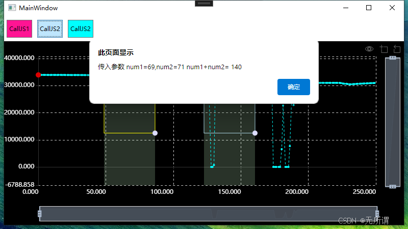
Task: Click the cyan CallJS2 button
Action: tap(81, 29)
